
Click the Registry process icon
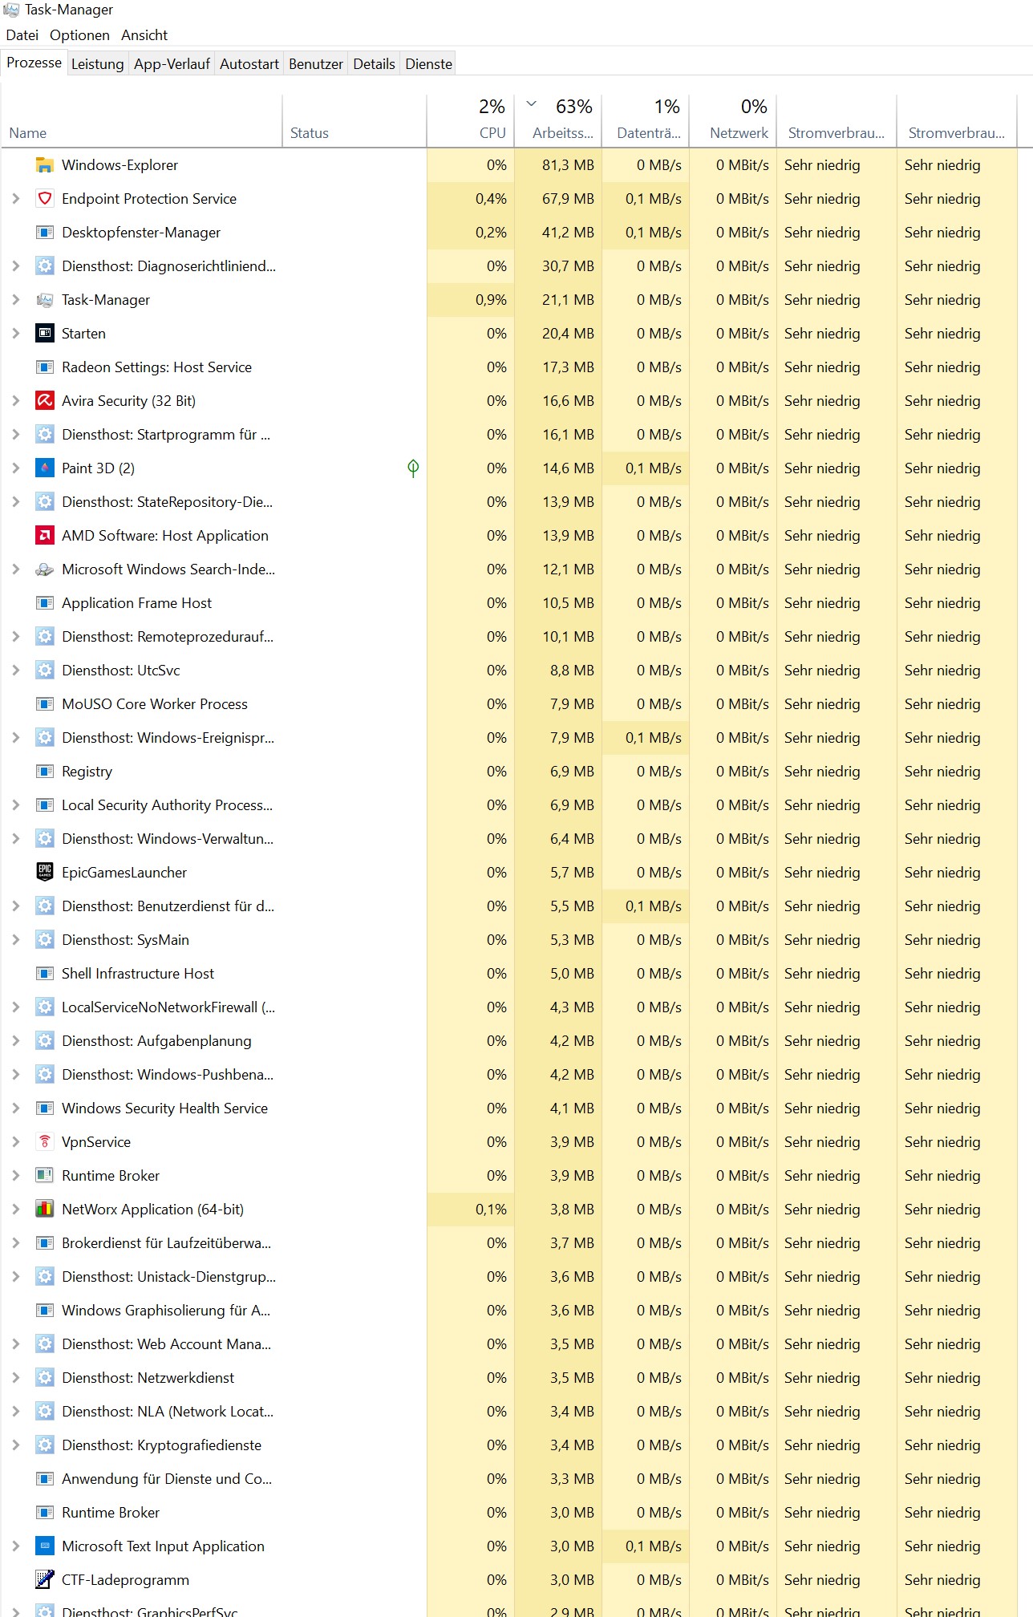[45, 772]
